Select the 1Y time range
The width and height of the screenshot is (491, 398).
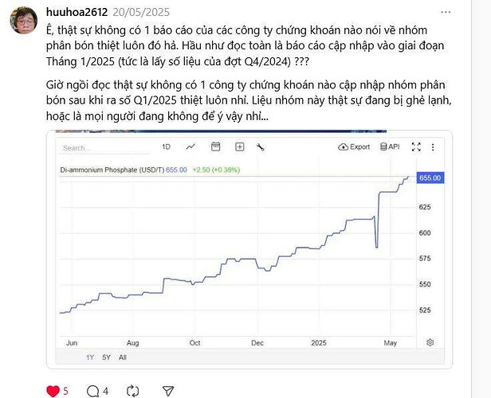pyautogui.click(x=91, y=357)
